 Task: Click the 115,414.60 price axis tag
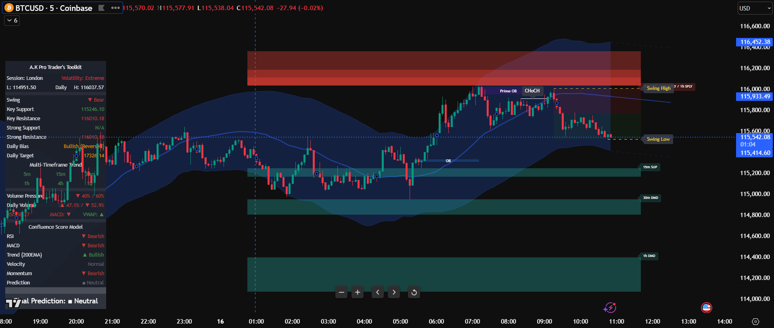[755, 153]
